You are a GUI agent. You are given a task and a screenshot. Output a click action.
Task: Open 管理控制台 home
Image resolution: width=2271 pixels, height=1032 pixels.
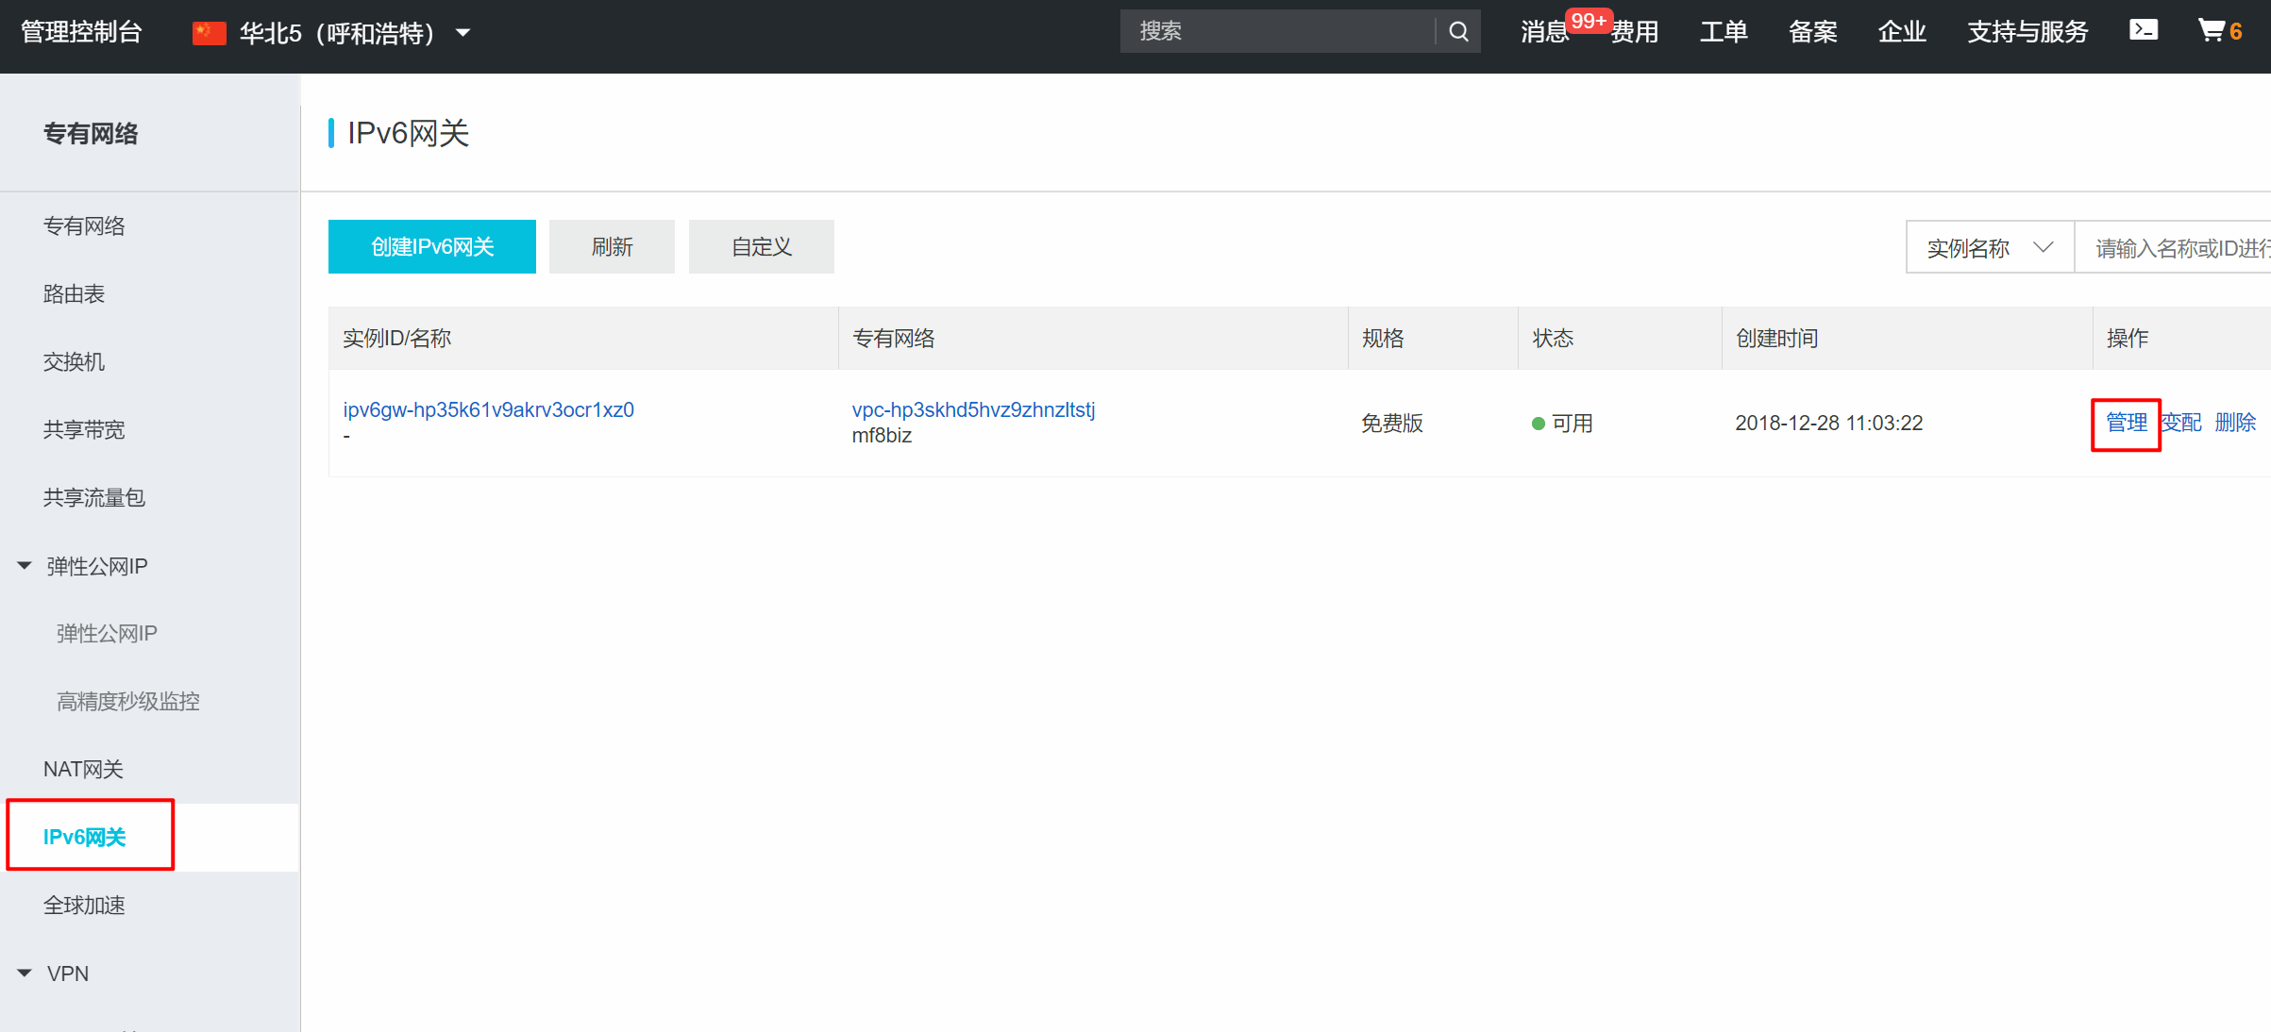tap(81, 32)
